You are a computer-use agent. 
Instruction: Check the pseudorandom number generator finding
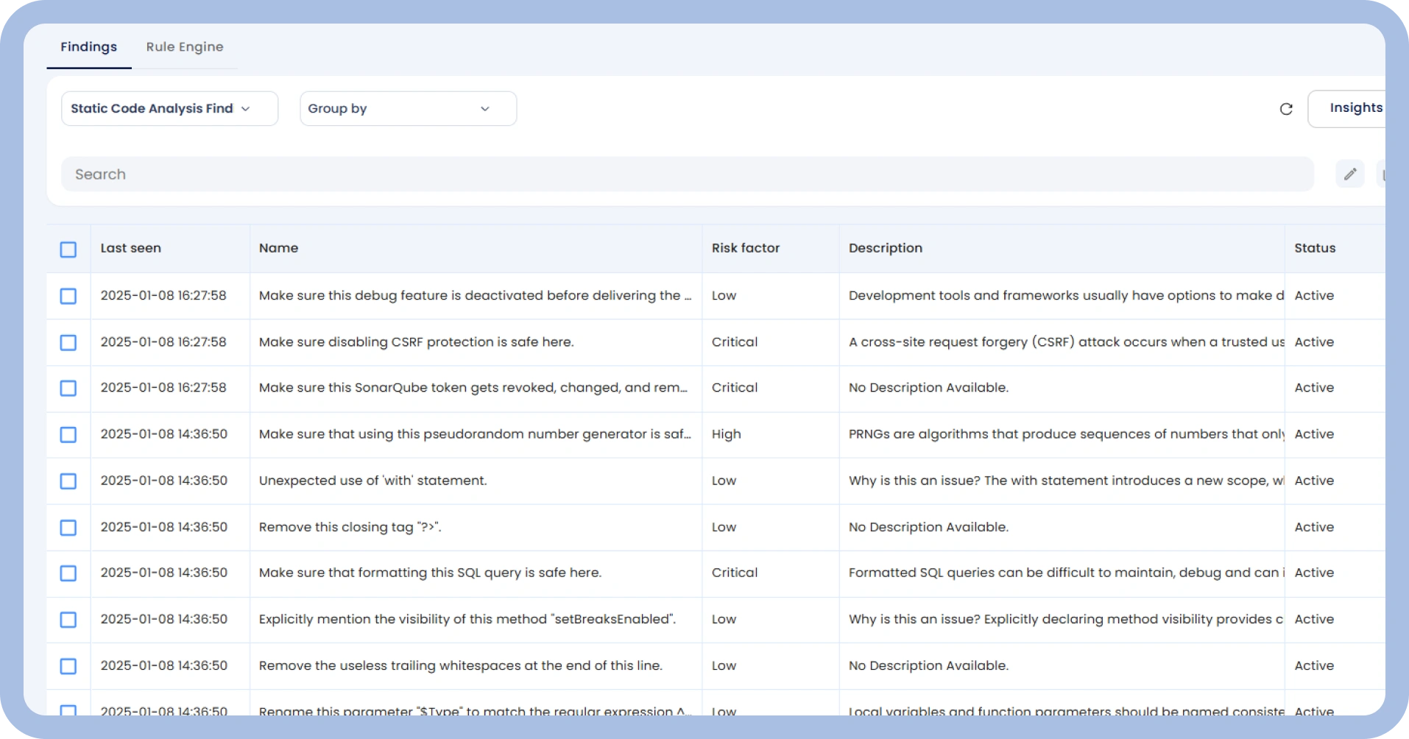click(x=68, y=434)
